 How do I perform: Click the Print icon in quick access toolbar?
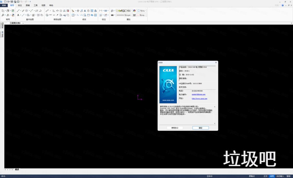tap(18, 2)
